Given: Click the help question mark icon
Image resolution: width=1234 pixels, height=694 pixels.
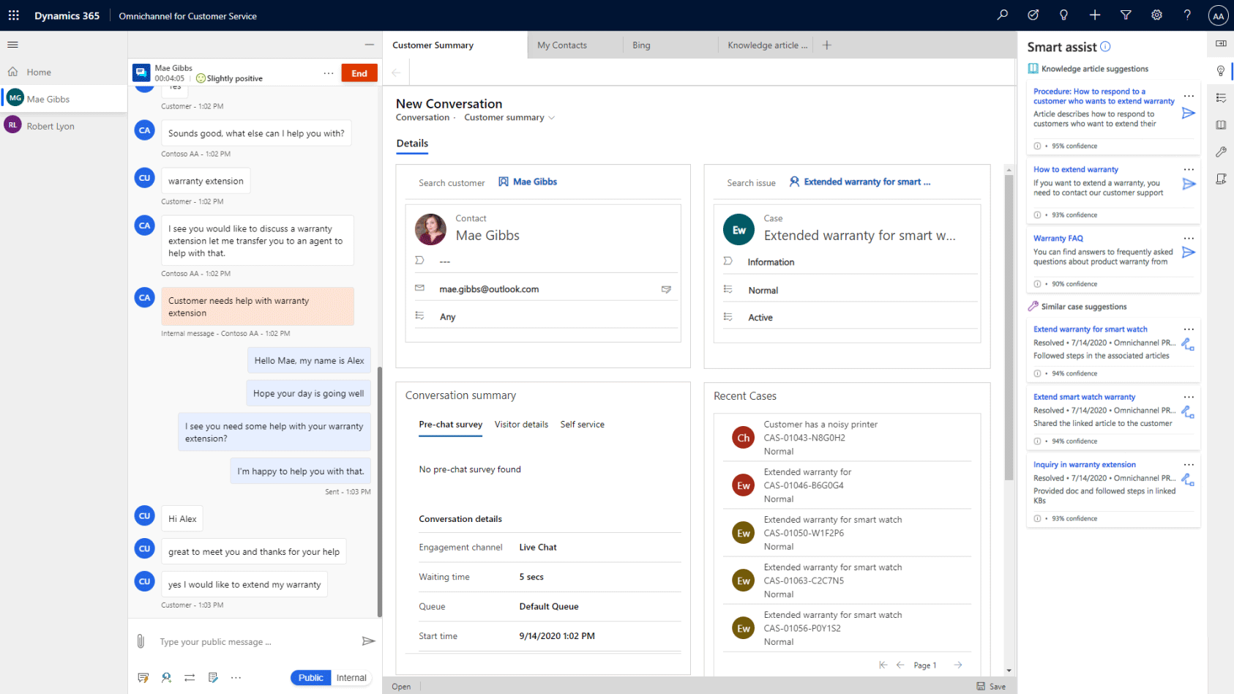Looking at the screenshot, I should click(x=1187, y=15).
